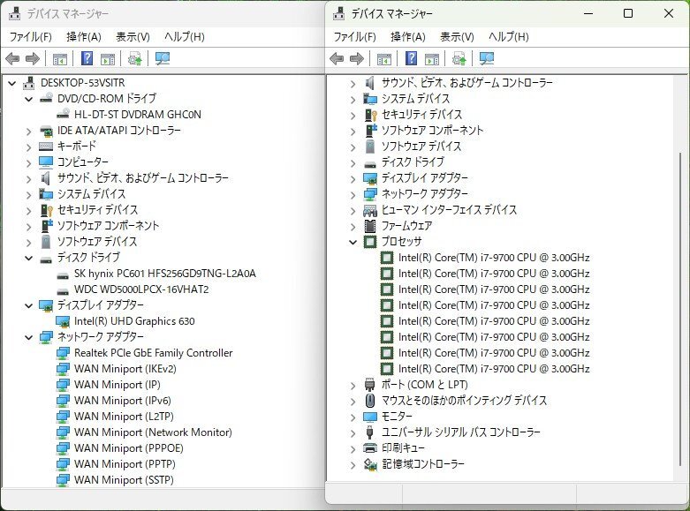Open the ヘルプ(H) menu in the right window
690x511 pixels.
(x=508, y=37)
